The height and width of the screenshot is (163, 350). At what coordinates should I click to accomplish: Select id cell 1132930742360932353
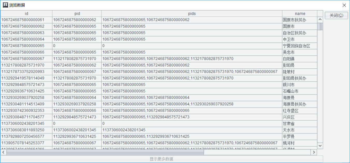click(26, 111)
